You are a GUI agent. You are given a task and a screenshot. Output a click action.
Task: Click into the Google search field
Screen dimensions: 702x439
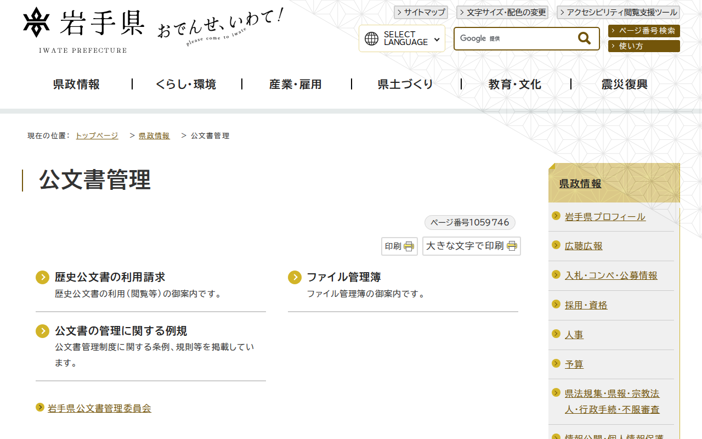point(516,38)
